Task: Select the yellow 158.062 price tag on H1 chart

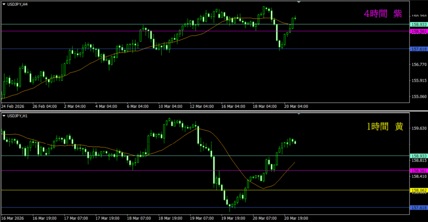Action: tap(418, 191)
